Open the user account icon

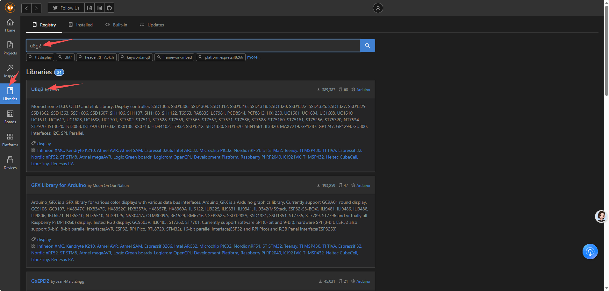(378, 8)
